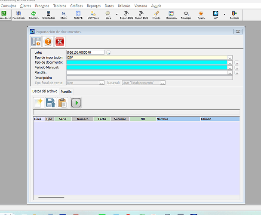
Task: Click the Librado column header
Action: coord(220,119)
